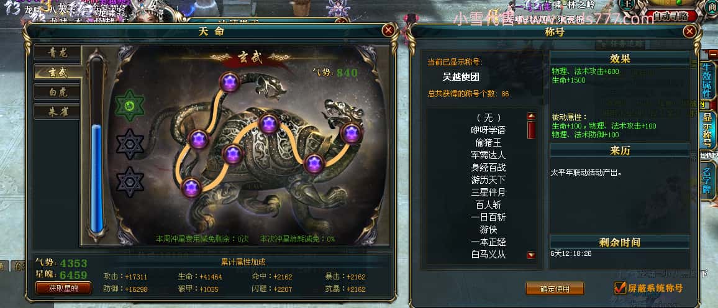The height and width of the screenshot is (308, 718).
Task: Click the topmost purple star node
Action: 229,83
